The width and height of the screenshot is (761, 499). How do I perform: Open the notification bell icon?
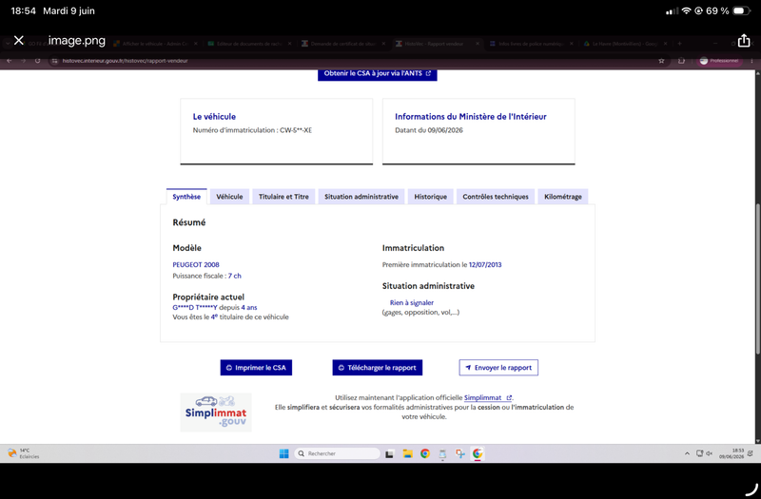pyautogui.click(x=751, y=453)
